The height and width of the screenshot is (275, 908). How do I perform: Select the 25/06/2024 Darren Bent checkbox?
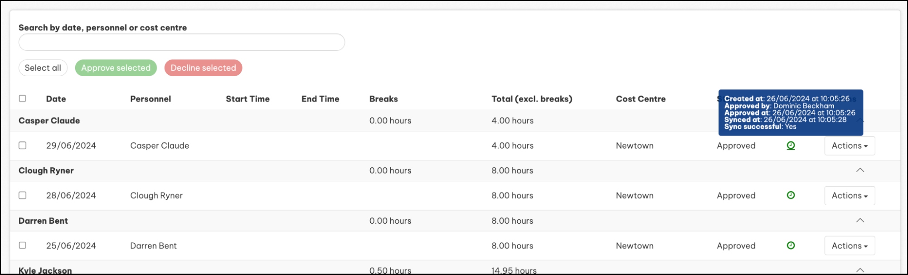[x=23, y=245]
